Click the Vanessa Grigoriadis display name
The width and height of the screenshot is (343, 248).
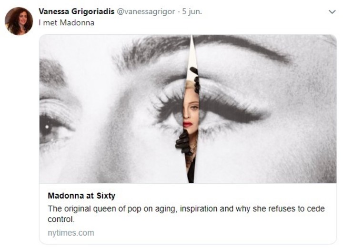[77, 11]
